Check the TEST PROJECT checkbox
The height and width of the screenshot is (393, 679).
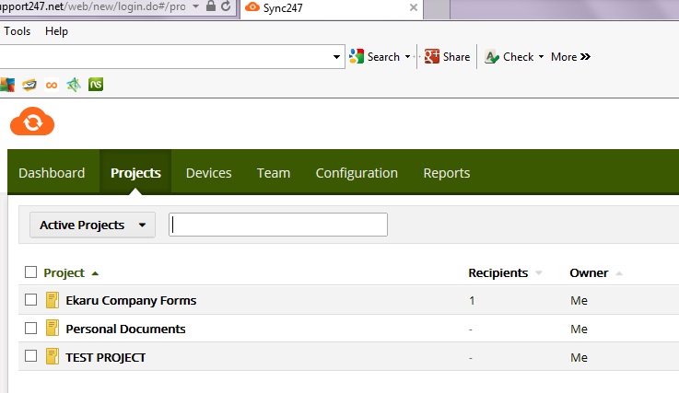point(30,356)
